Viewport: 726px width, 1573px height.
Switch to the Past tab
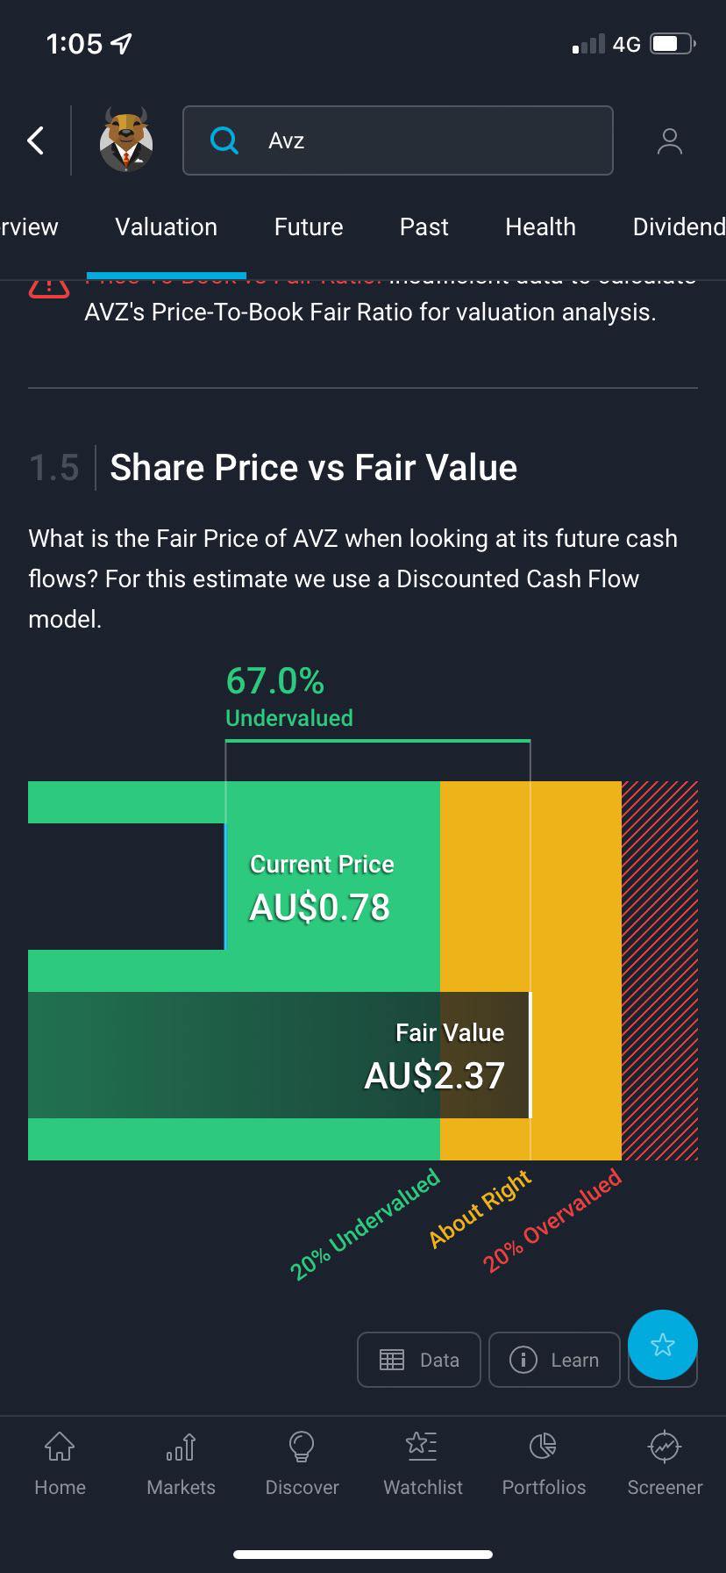[423, 226]
